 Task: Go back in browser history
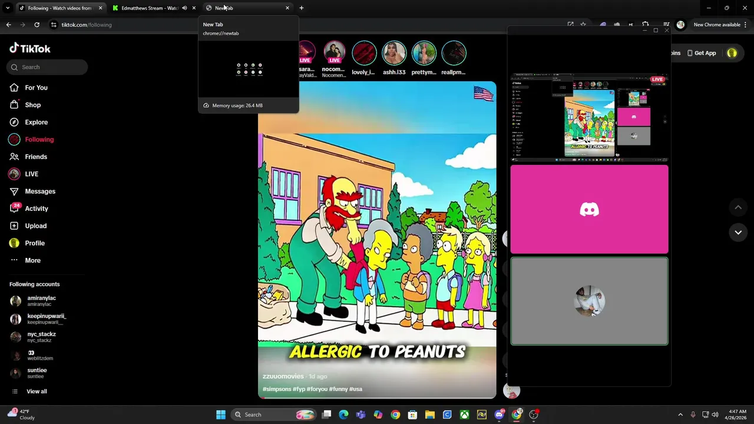[8, 25]
